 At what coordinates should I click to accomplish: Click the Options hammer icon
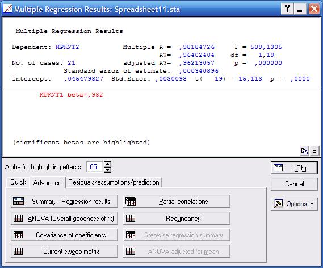click(278, 204)
